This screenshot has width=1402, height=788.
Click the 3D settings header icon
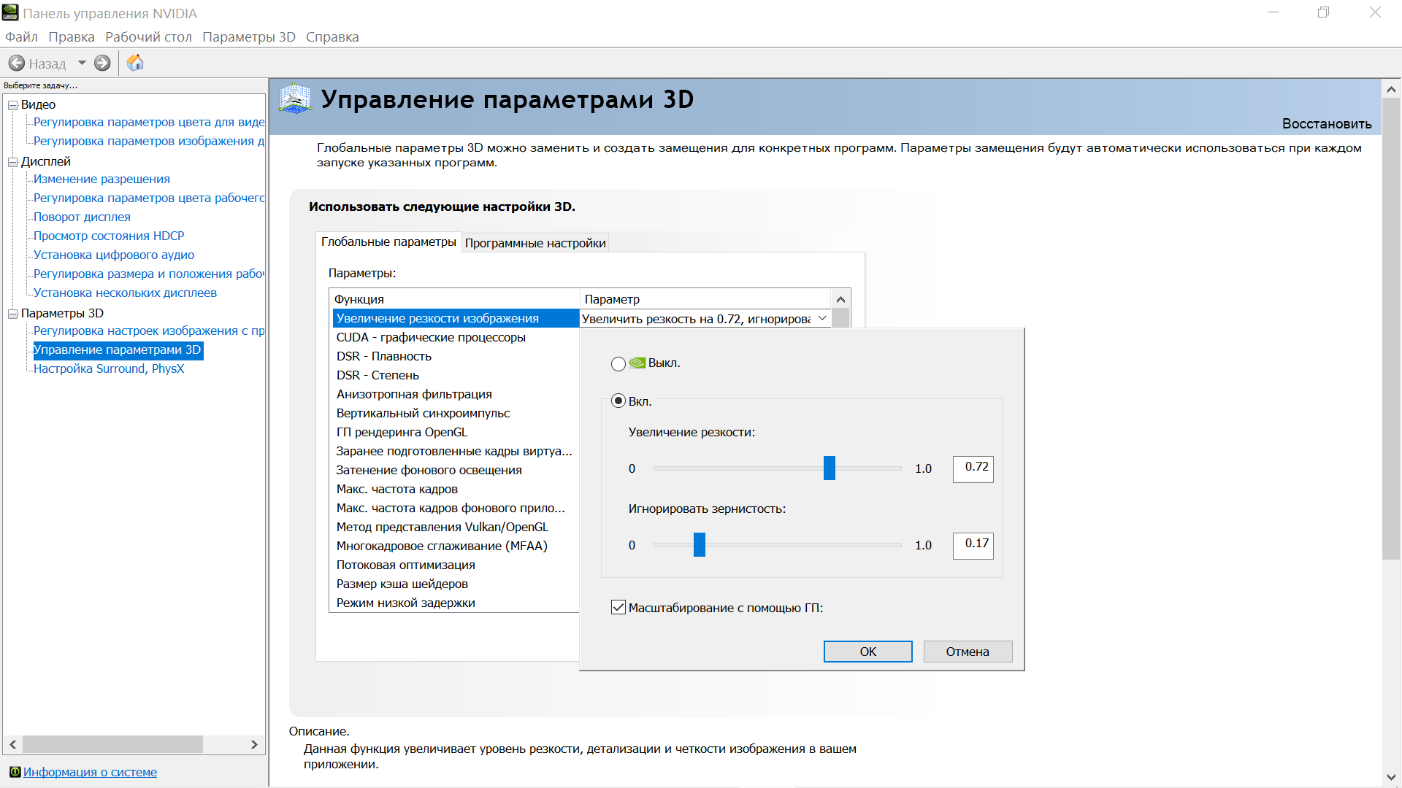296,99
